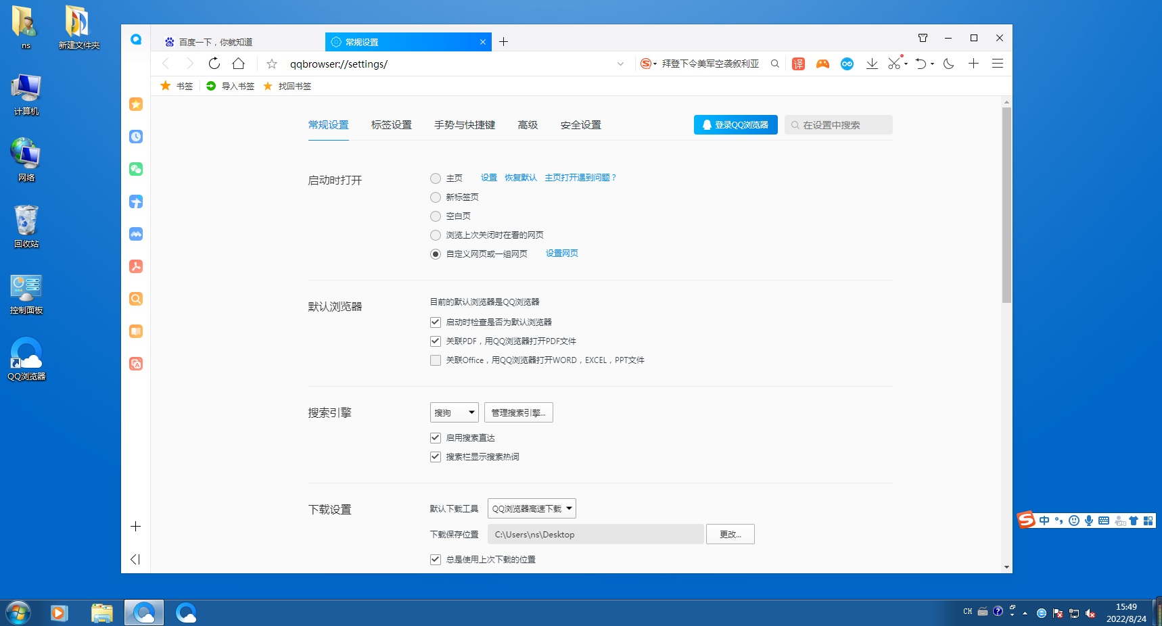Click the plus icon in the toolbar

(x=973, y=64)
